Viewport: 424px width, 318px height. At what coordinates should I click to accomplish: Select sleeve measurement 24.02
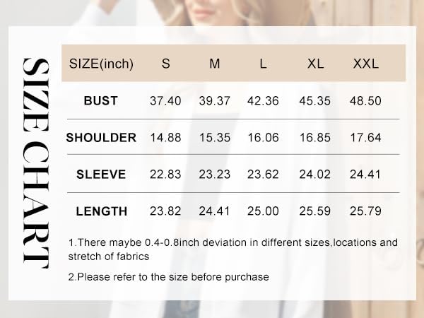pyautogui.click(x=314, y=175)
